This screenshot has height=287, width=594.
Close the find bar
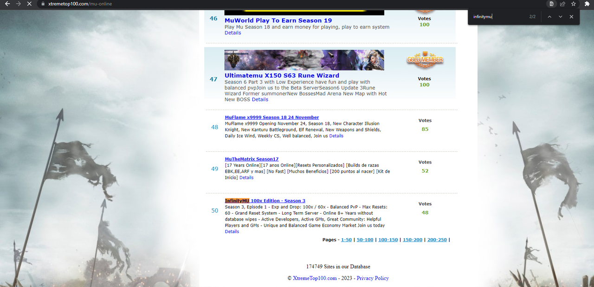571,17
